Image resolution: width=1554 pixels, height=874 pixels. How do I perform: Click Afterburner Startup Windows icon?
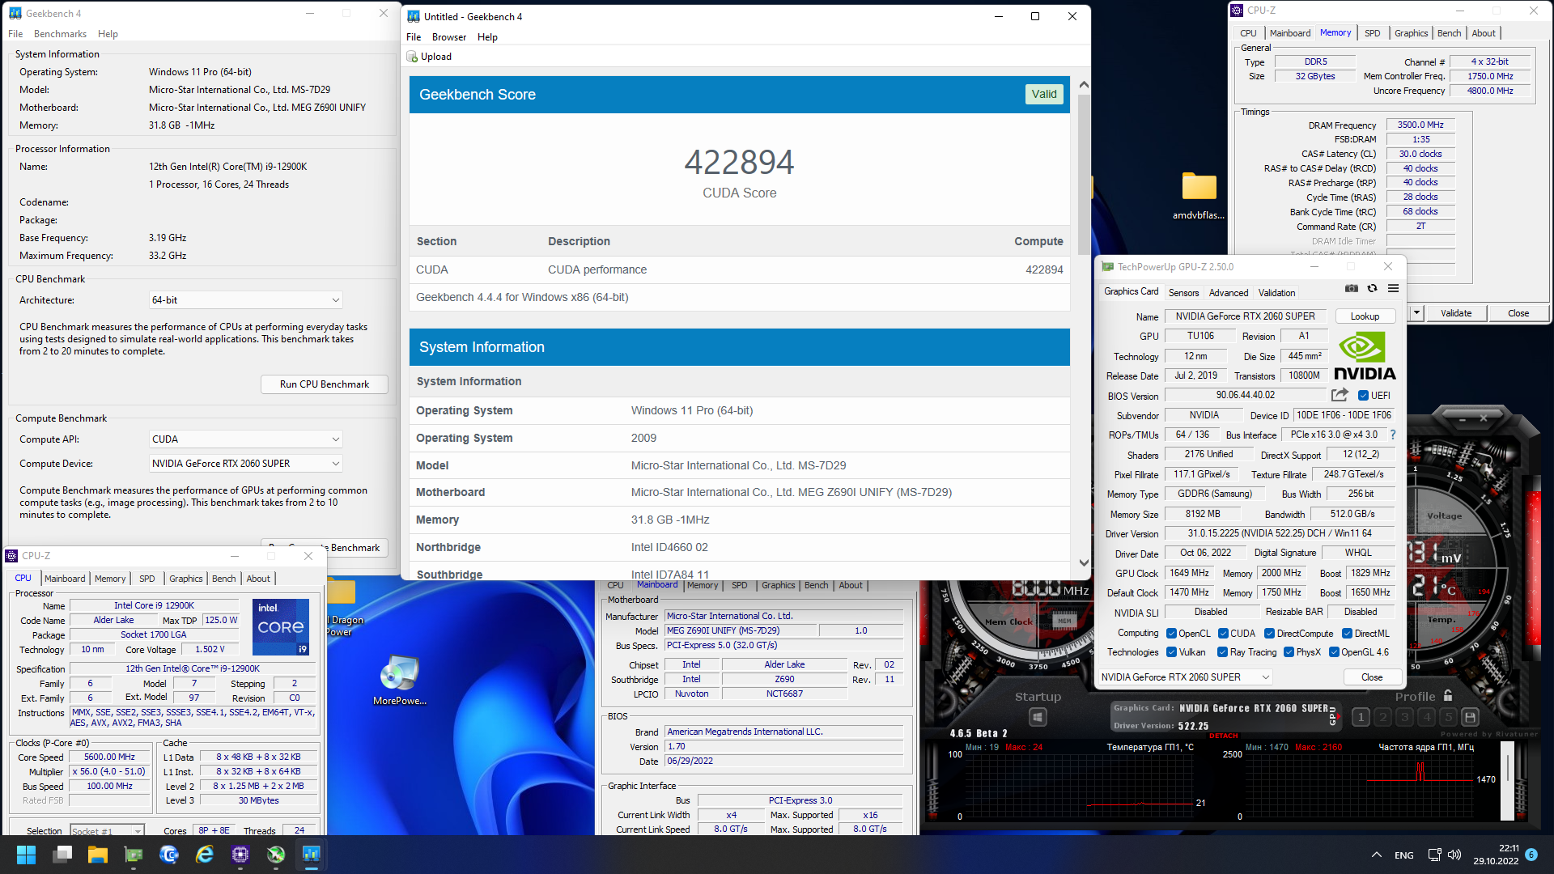click(x=1038, y=717)
